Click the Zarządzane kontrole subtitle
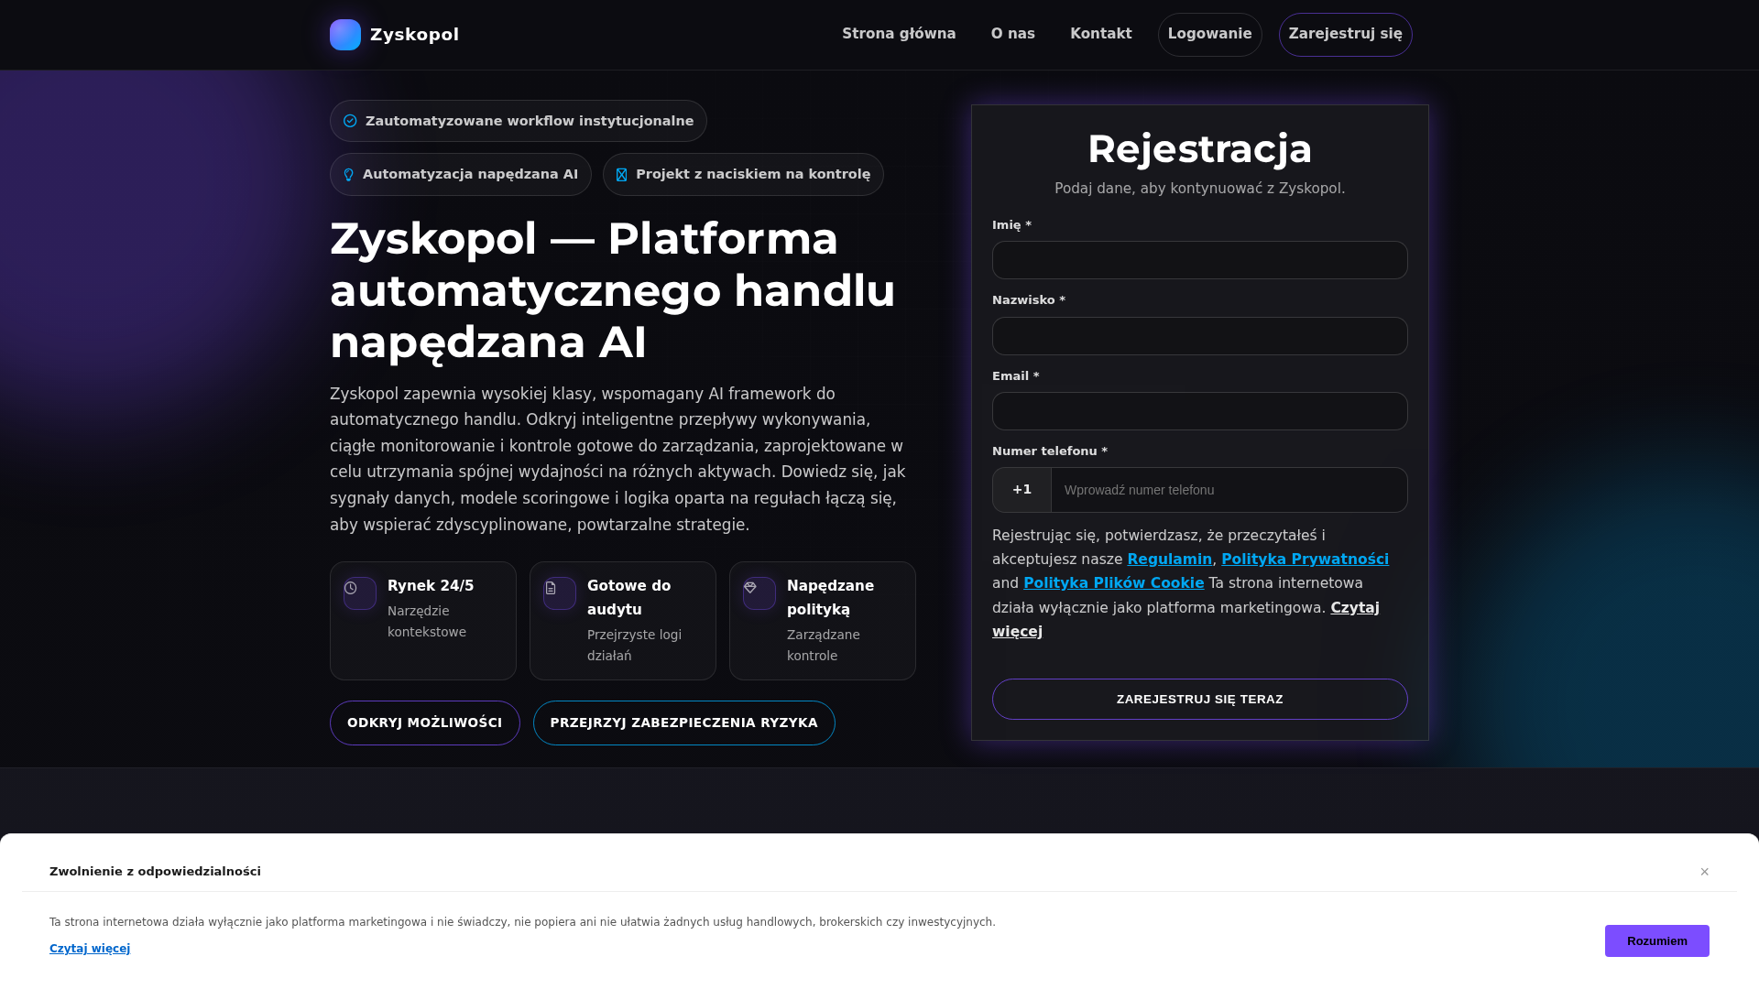The height and width of the screenshot is (989, 1759). (824, 646)
